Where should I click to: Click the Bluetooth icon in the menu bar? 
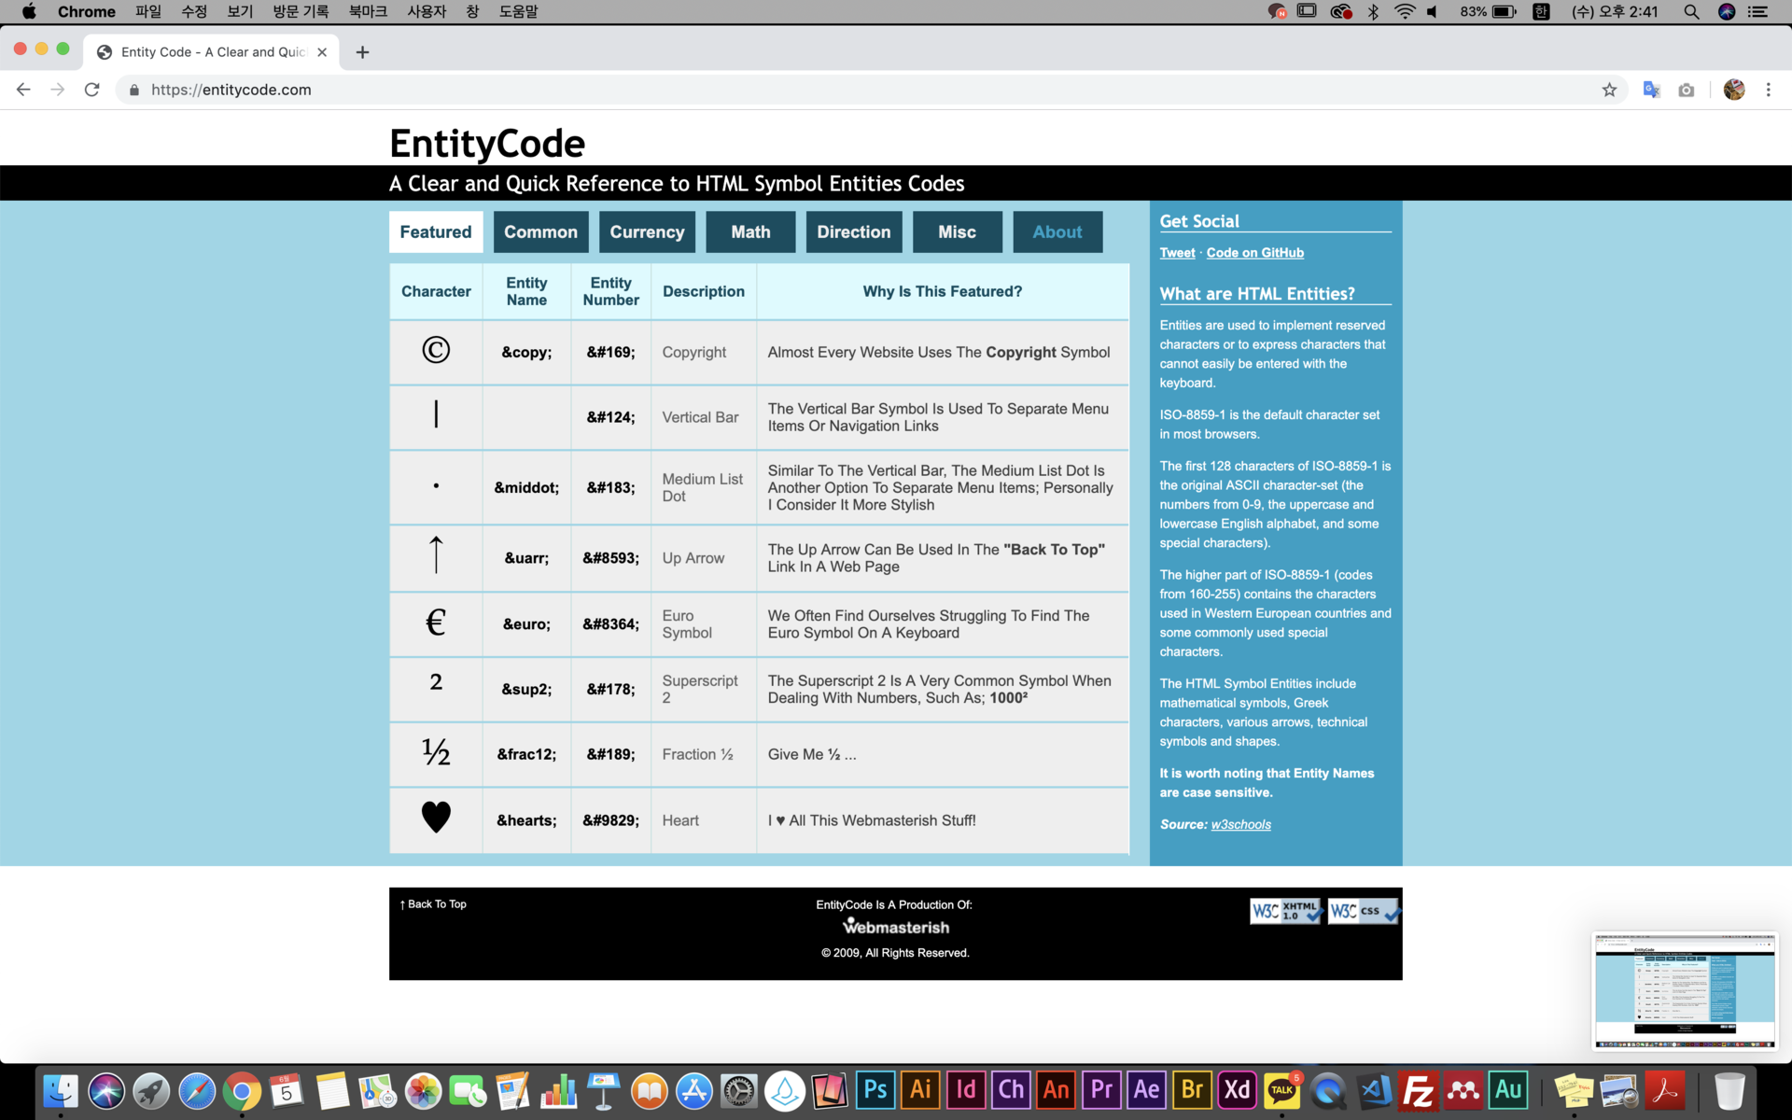(1373, 11)
